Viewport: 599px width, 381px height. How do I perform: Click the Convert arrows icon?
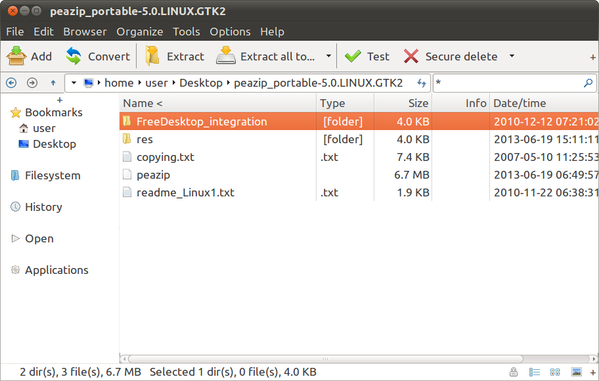pyautogui.click(x=74, y=56)
